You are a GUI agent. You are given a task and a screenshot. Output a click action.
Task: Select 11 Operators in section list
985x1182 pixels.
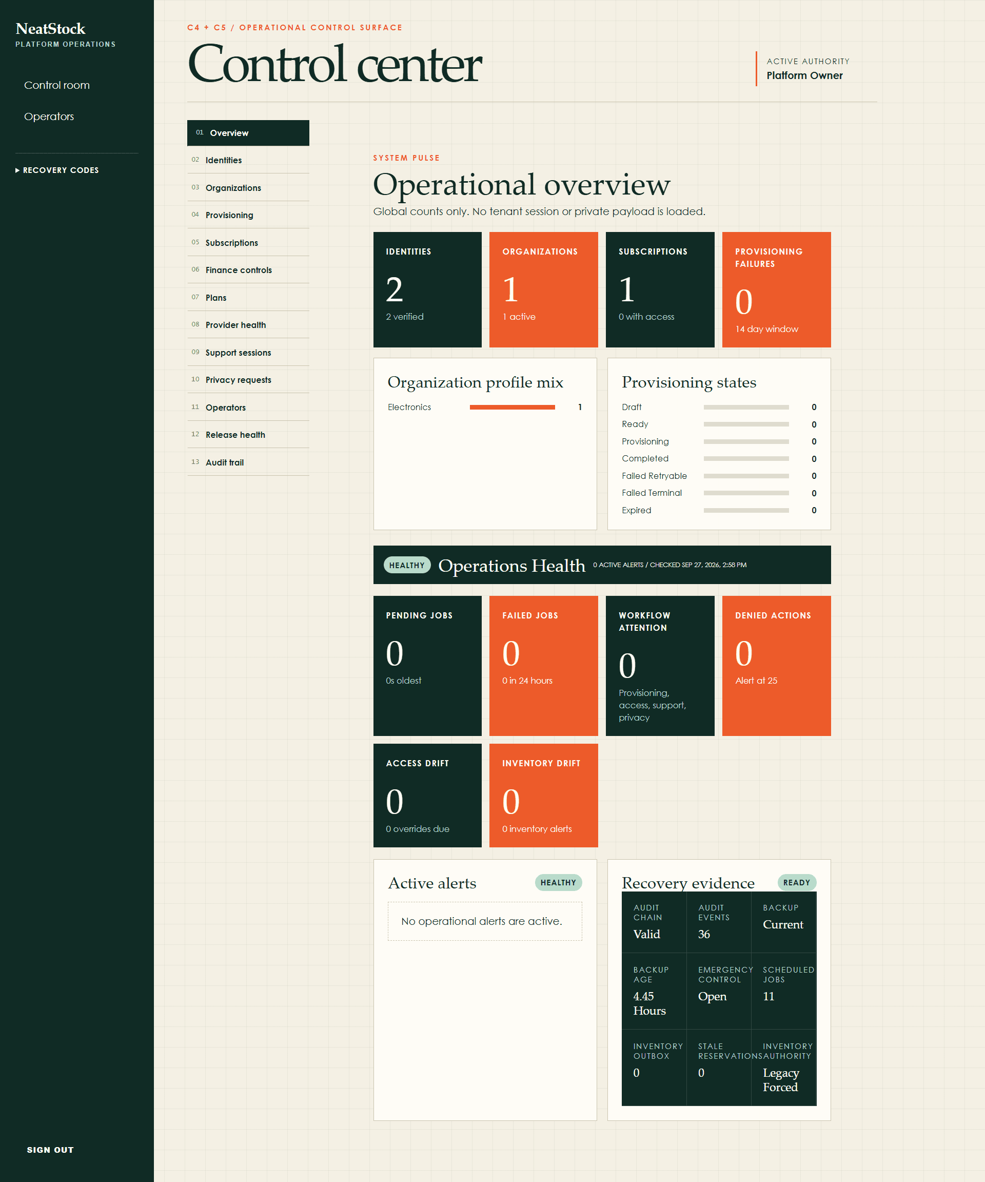[x=248, y=408]
